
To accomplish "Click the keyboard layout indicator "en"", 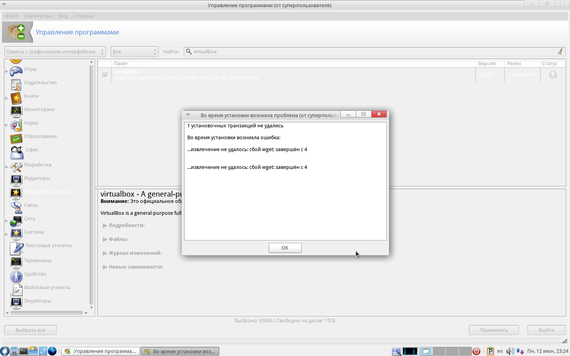I will (x=500, y=351).
